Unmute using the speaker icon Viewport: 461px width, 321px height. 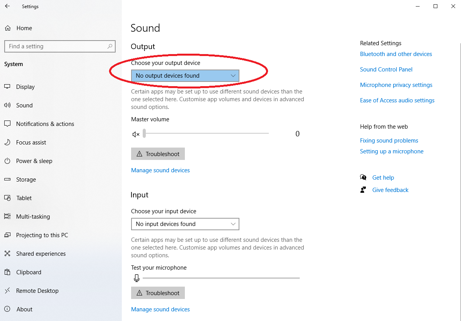[x=136, y=133]
